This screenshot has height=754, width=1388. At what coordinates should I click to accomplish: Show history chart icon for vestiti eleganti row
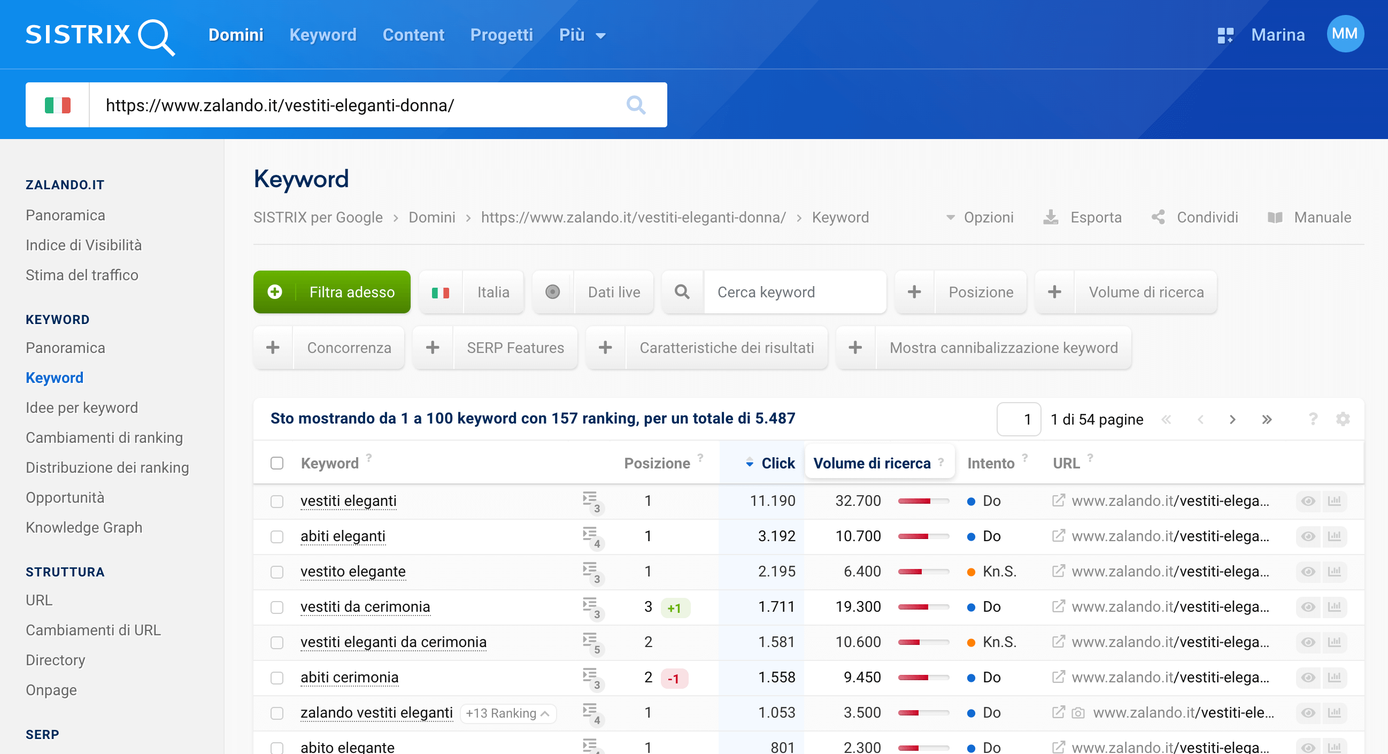click(1334, 501)
